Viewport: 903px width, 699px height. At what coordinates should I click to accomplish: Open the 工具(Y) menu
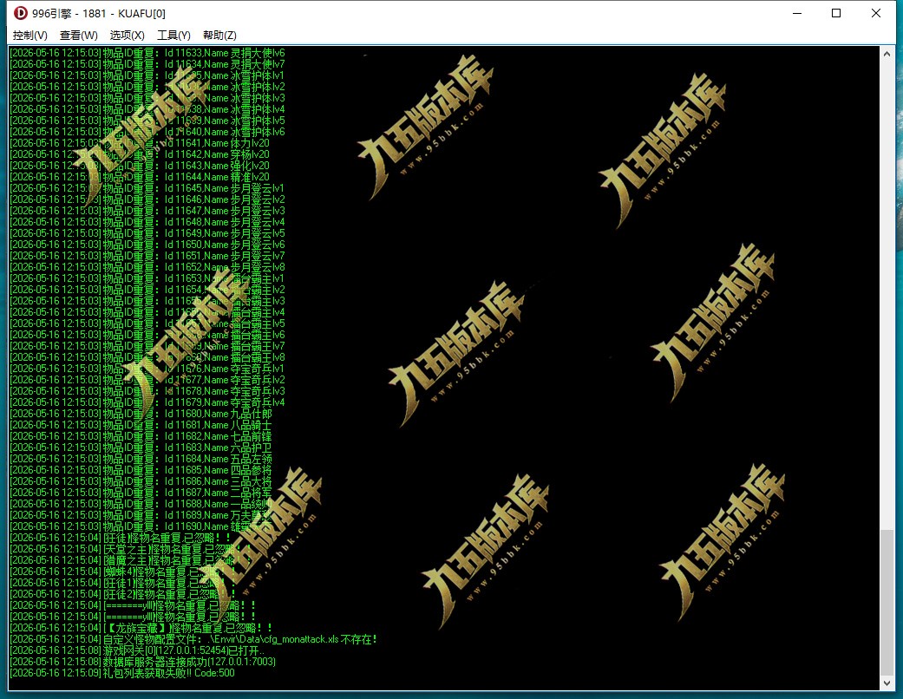(x=173, y=35)
